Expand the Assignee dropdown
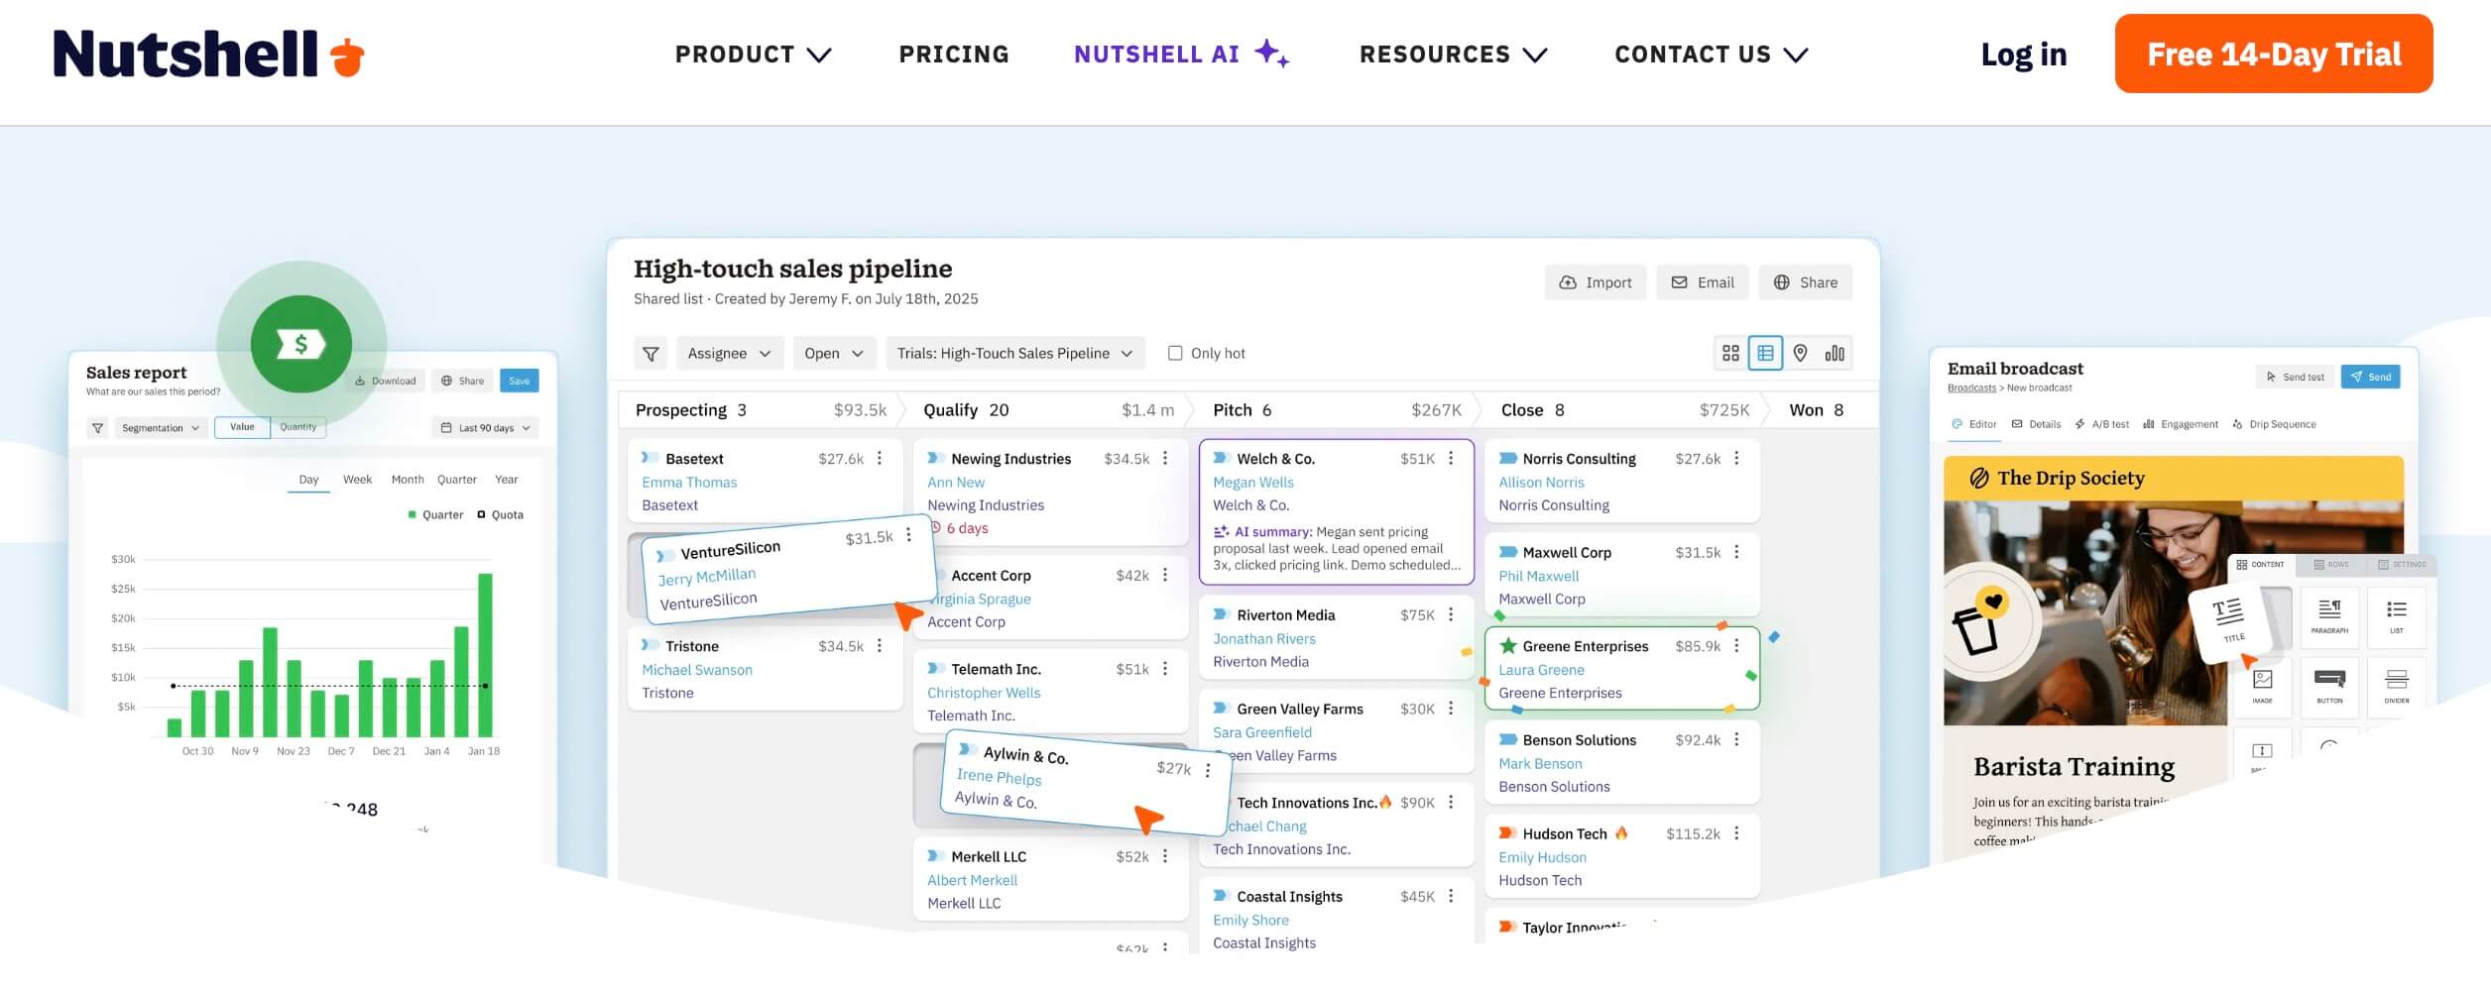The width and height of the screenshot is (2491, 993). (x=729, y=354)
